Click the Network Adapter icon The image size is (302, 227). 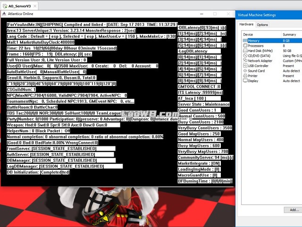245,61
